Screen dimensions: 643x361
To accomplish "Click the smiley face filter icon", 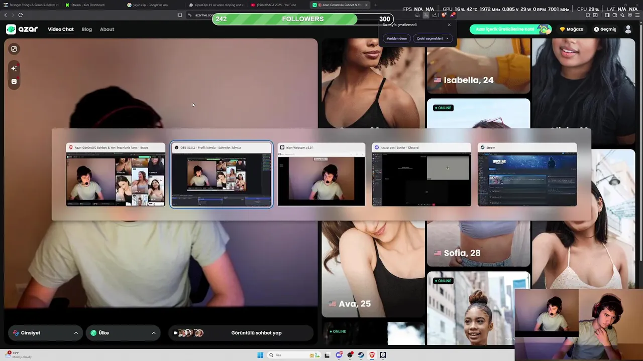I will [x=14, y=81].
